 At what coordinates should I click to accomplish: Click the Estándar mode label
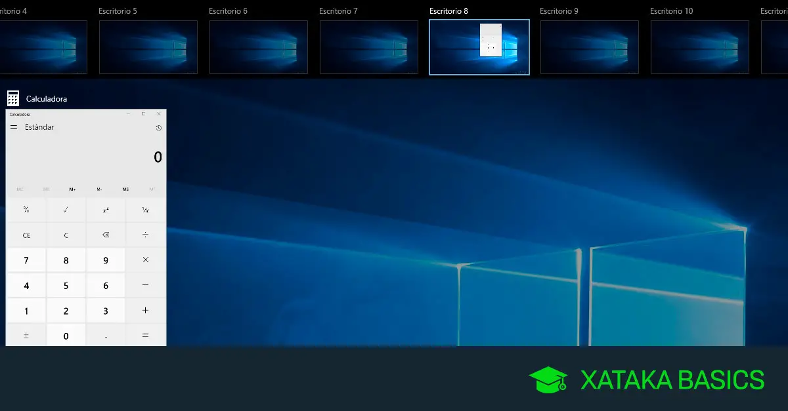[x=39, y=127]
